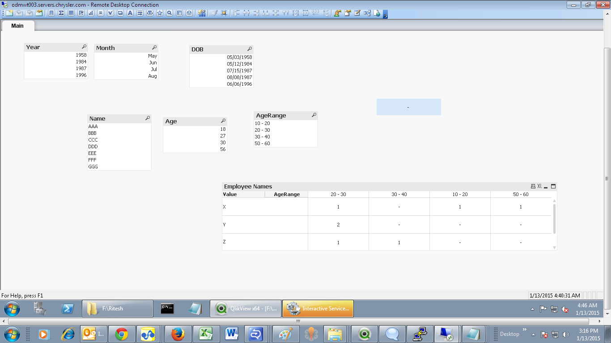This screenshot has width=611, height=343.
Task: Toggle the Design Grid
Action: [224, 13]
